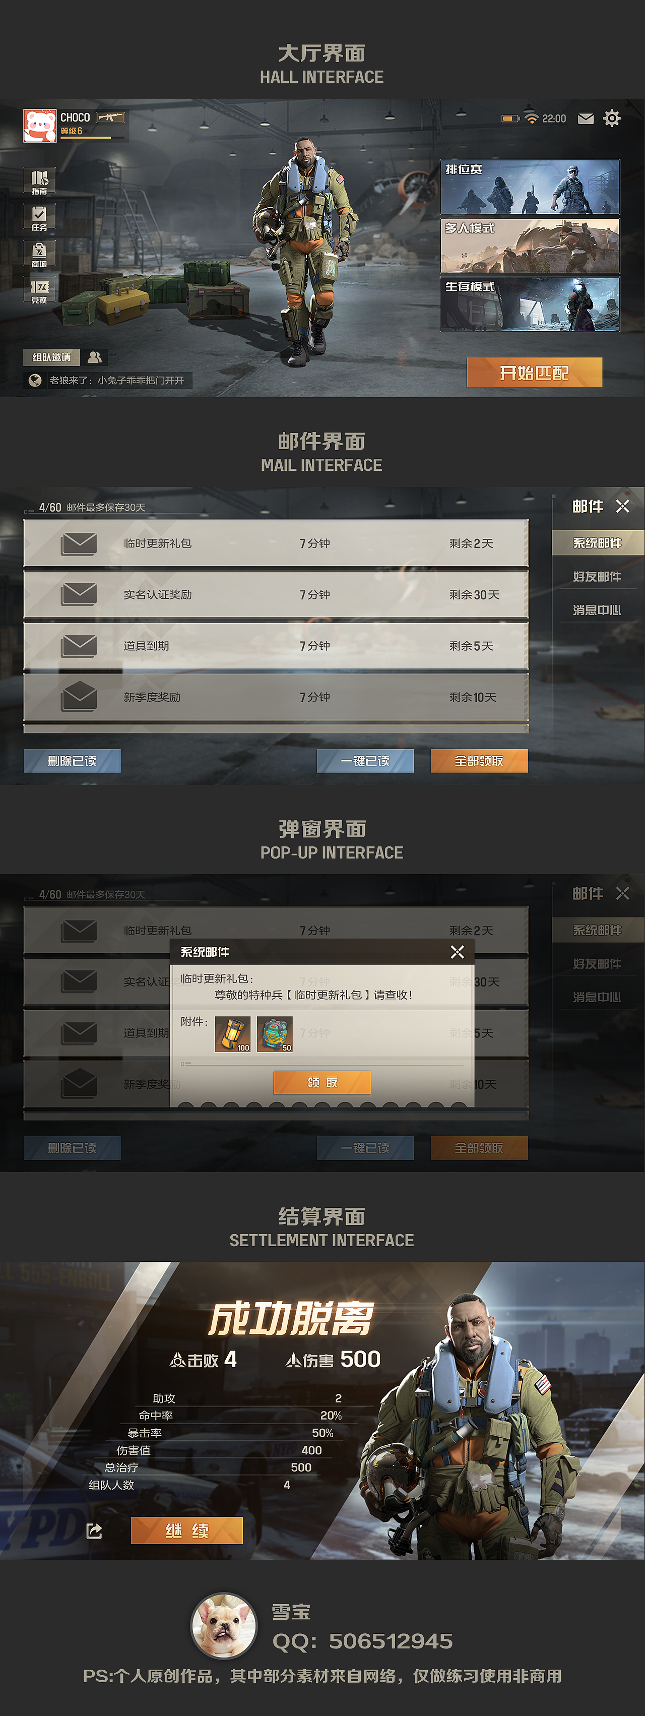645x1716 pixels.
Task: Open the 兑换 exchange icon
Action: [x=39, y=291]
